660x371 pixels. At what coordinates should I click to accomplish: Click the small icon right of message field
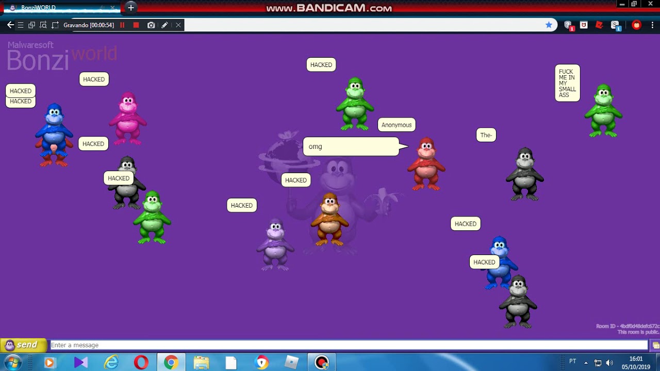(655, 345)
